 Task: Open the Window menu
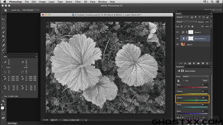102,2
